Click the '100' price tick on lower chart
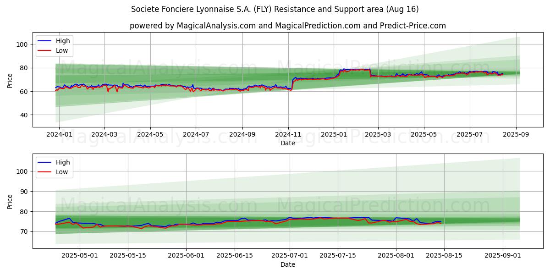 coord(23,171)
